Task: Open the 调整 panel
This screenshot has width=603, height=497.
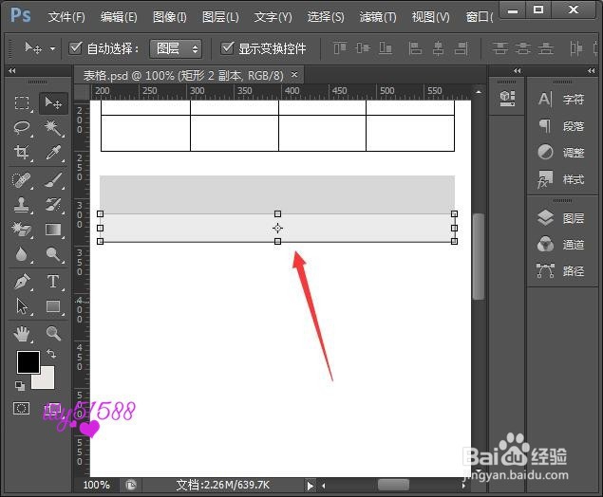Action: click(x=561, y=153)
